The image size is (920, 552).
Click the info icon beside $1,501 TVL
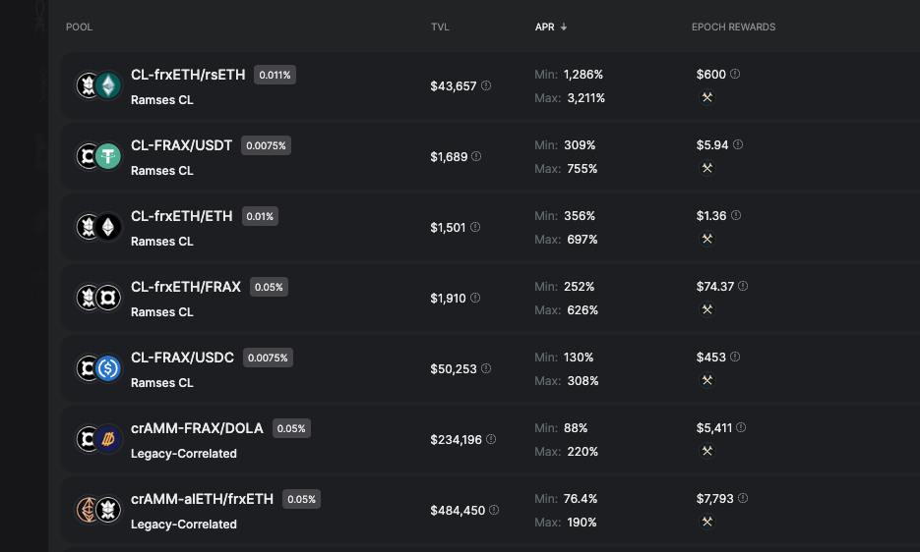pos(475,227)
